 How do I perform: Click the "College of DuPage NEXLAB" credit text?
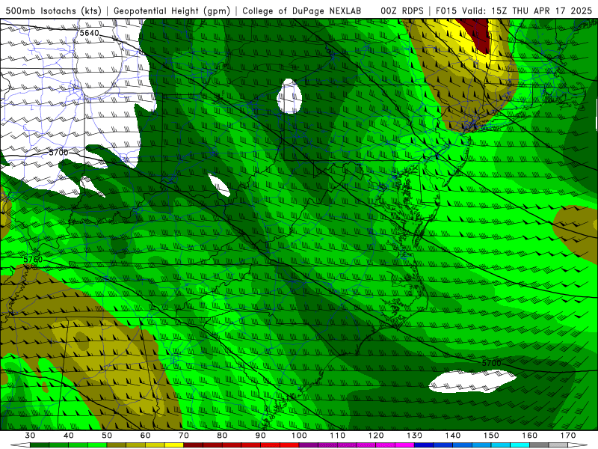tap(301, 10)
